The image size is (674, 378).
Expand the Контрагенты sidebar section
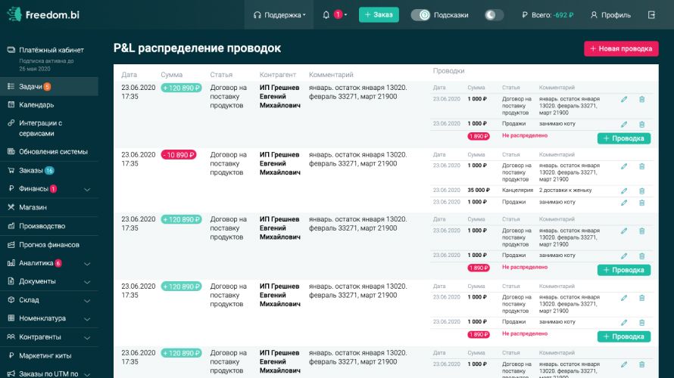87,338
